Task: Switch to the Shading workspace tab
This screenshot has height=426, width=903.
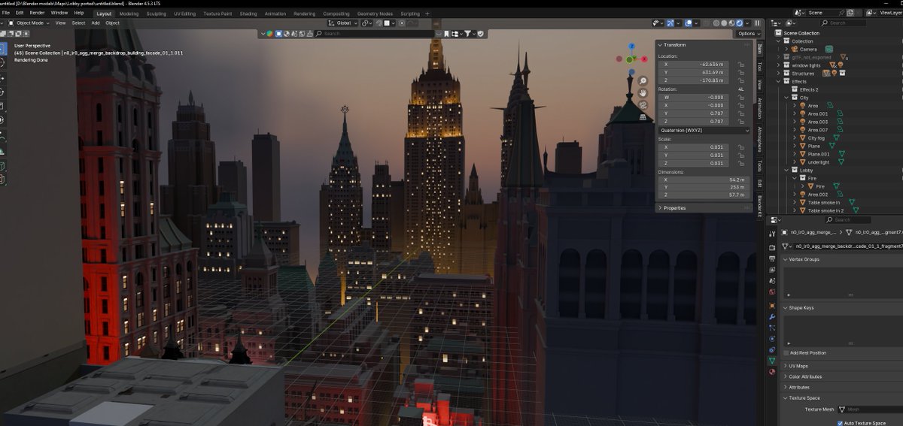Action: (x=248, y=14)
